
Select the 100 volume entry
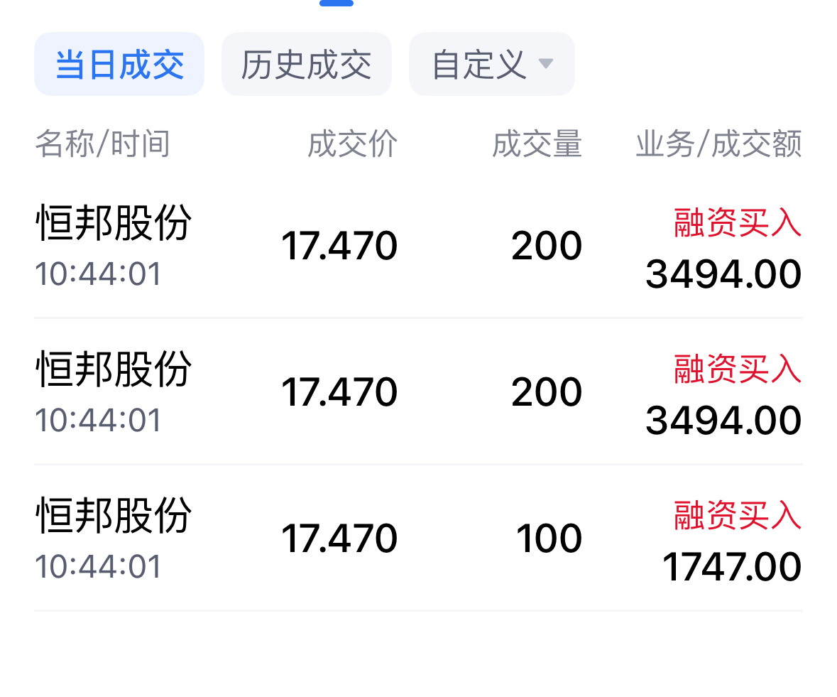coord(549,539)
